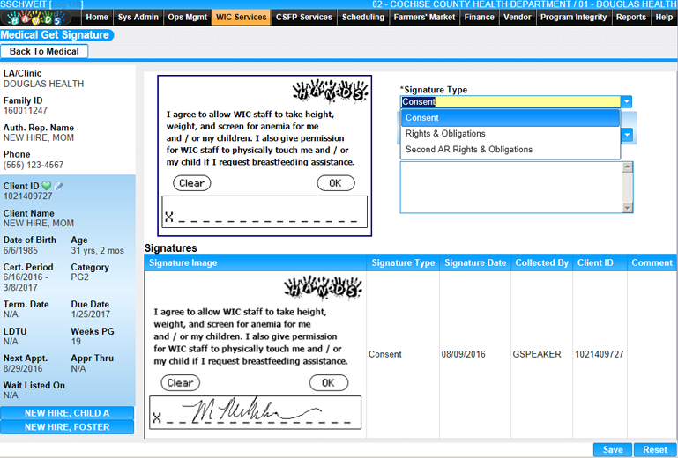The width and height of the screenshot is (678, 458).
Task: Click inside the signature line area
Action: coord(264,213)
